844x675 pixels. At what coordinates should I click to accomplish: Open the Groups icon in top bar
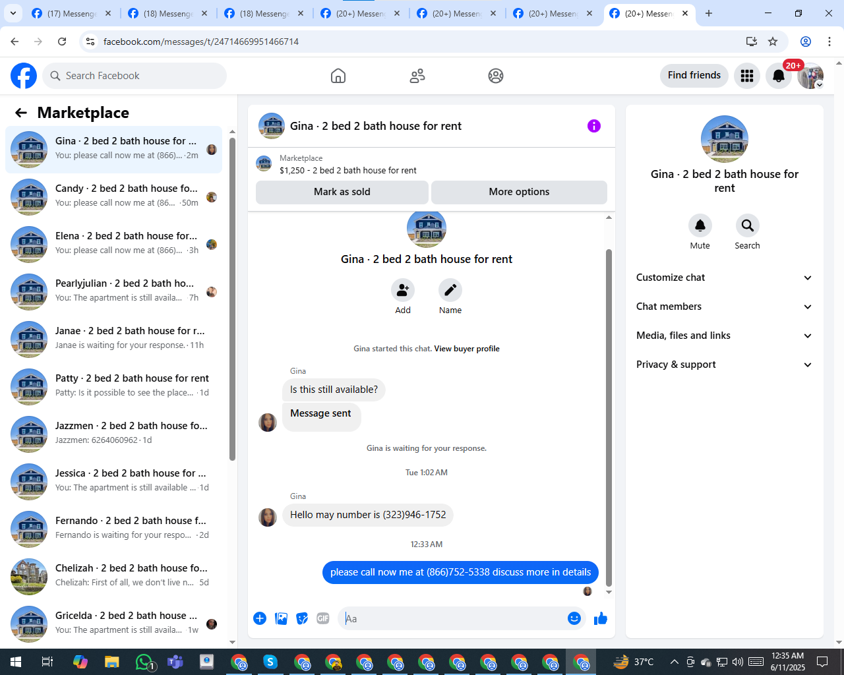pos(496,76)
